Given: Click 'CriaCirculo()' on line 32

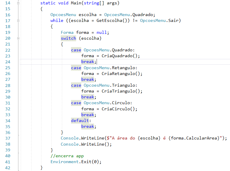Looking at the screenshot, I should coord(118,109).
